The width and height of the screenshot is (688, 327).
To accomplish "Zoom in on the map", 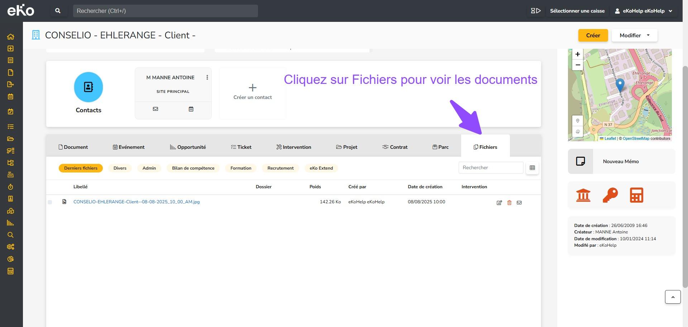I will coord(577,54).
